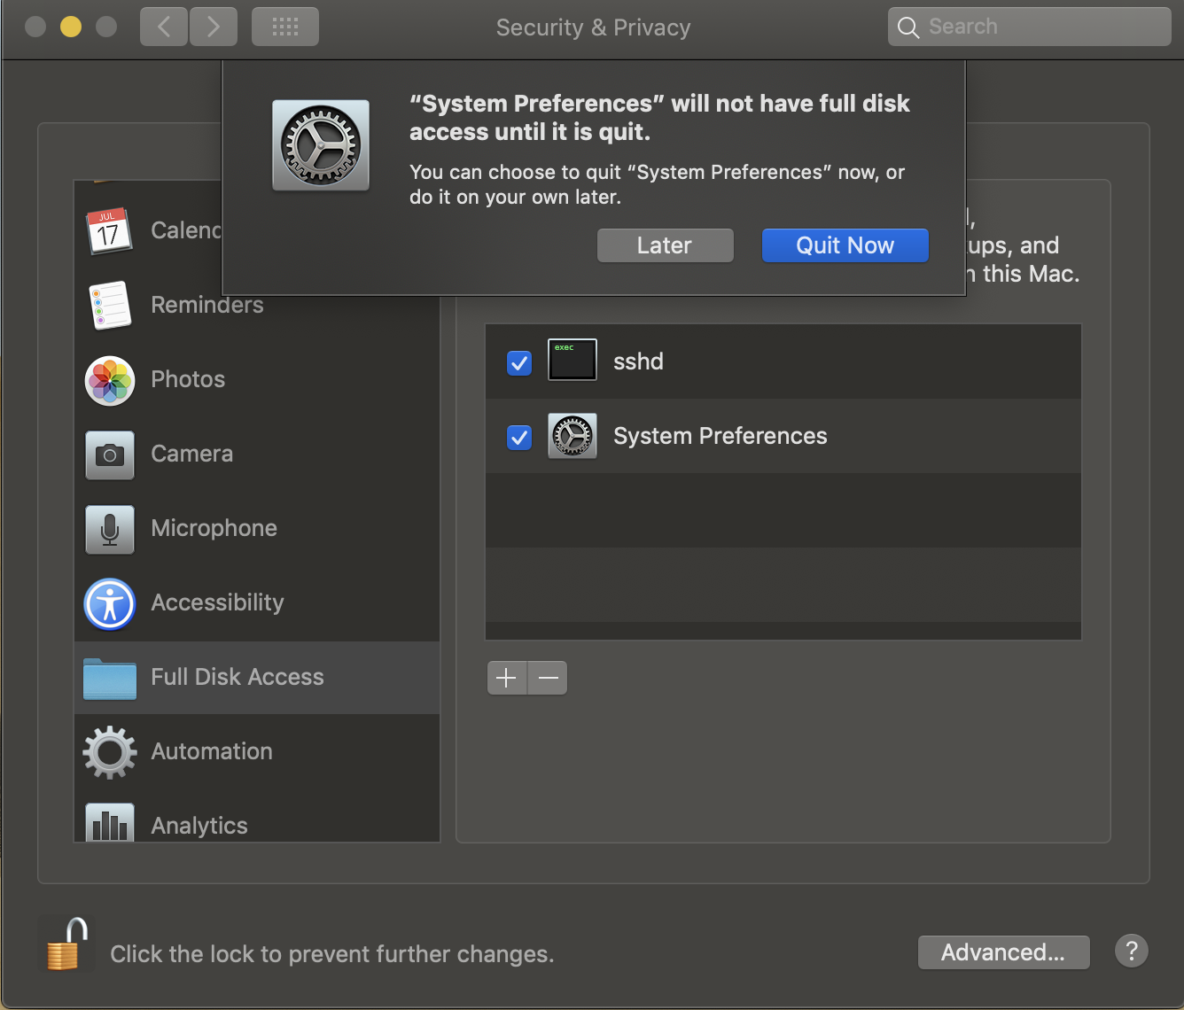Click the magnifying glass search icon

907,27
